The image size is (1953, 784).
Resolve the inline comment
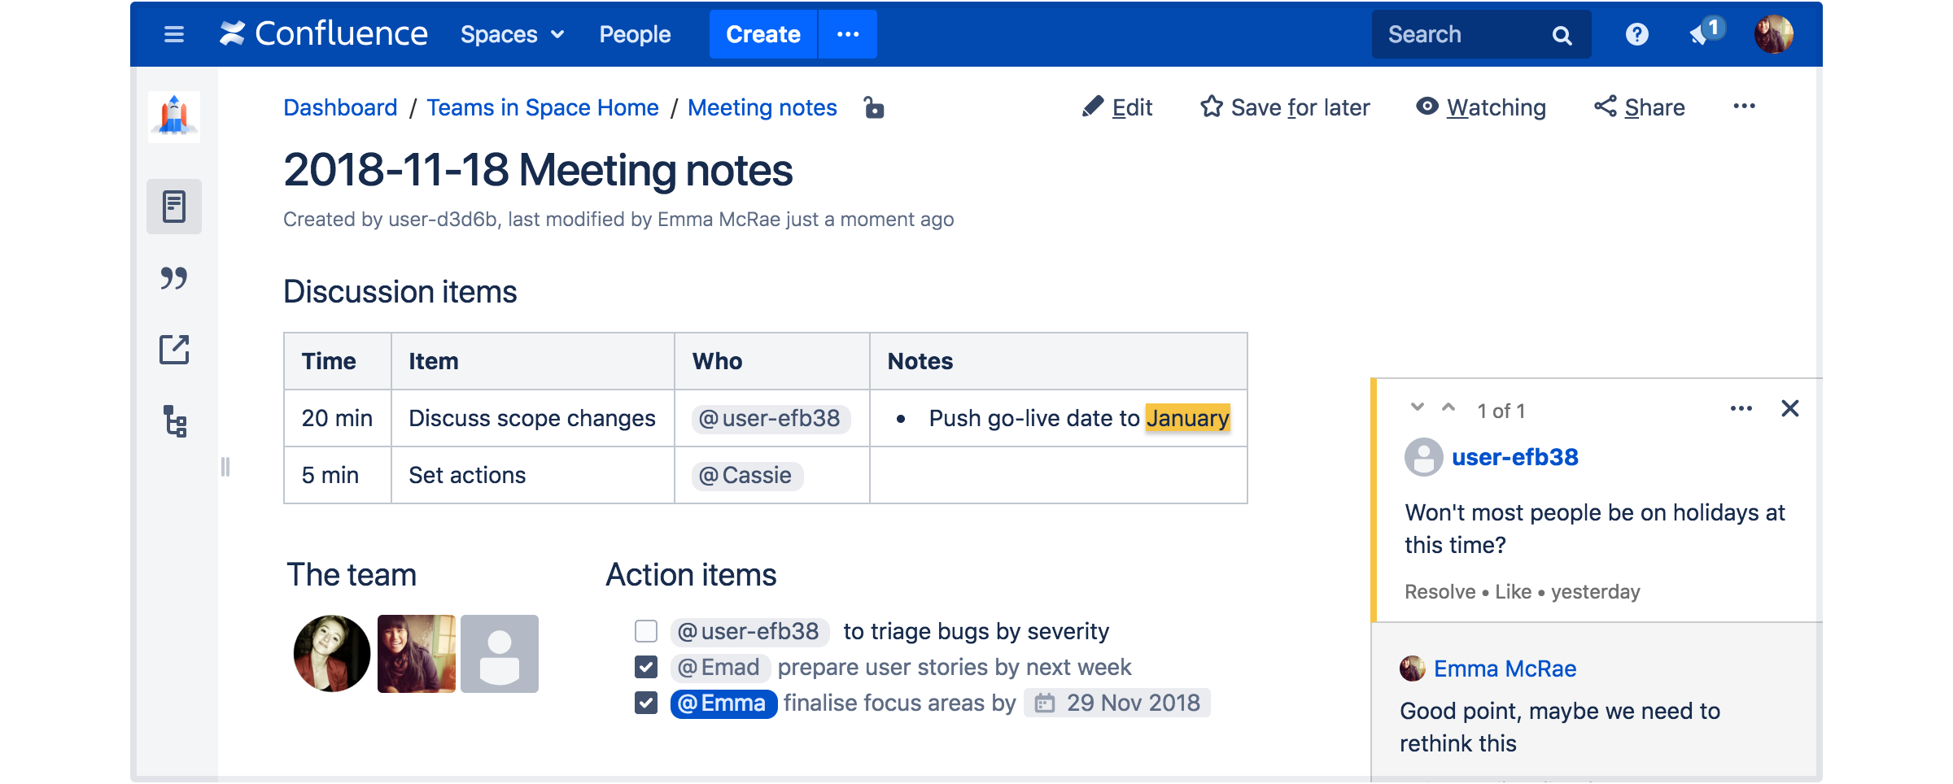[x=1440, y=591]
